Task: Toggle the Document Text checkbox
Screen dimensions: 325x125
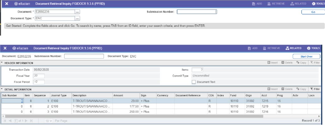Action: pyautogui.click(x=193, y=82)
